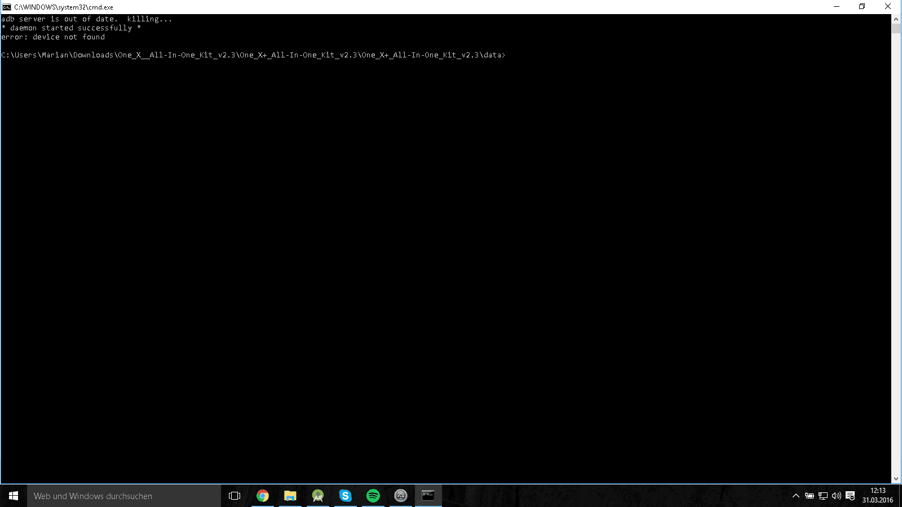The height and width of the screenshot is (507, 902).
Task: Open the network tray icon
Action: pyautogui.click(x=823, y=496)
